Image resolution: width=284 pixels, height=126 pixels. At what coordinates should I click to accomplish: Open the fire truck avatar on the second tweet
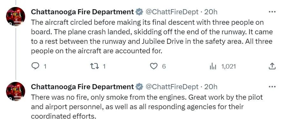tap(16, 91)
